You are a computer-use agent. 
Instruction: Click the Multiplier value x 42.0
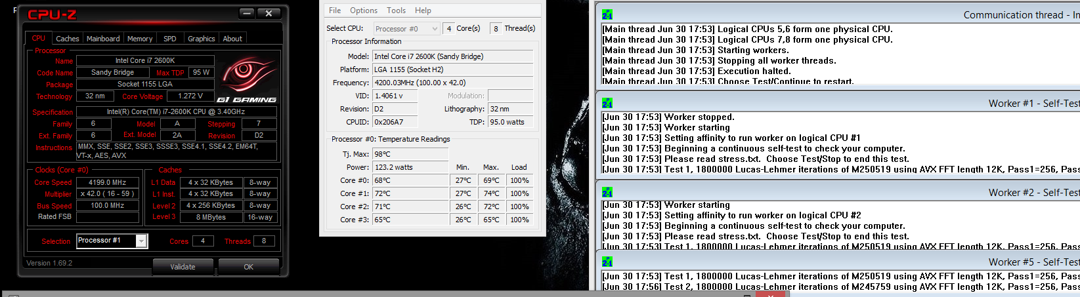108,194
